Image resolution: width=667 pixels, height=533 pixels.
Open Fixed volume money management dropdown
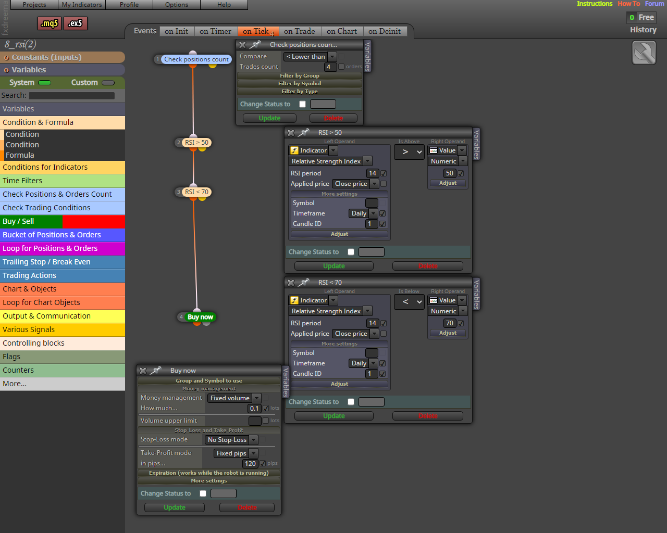point(234,398)
